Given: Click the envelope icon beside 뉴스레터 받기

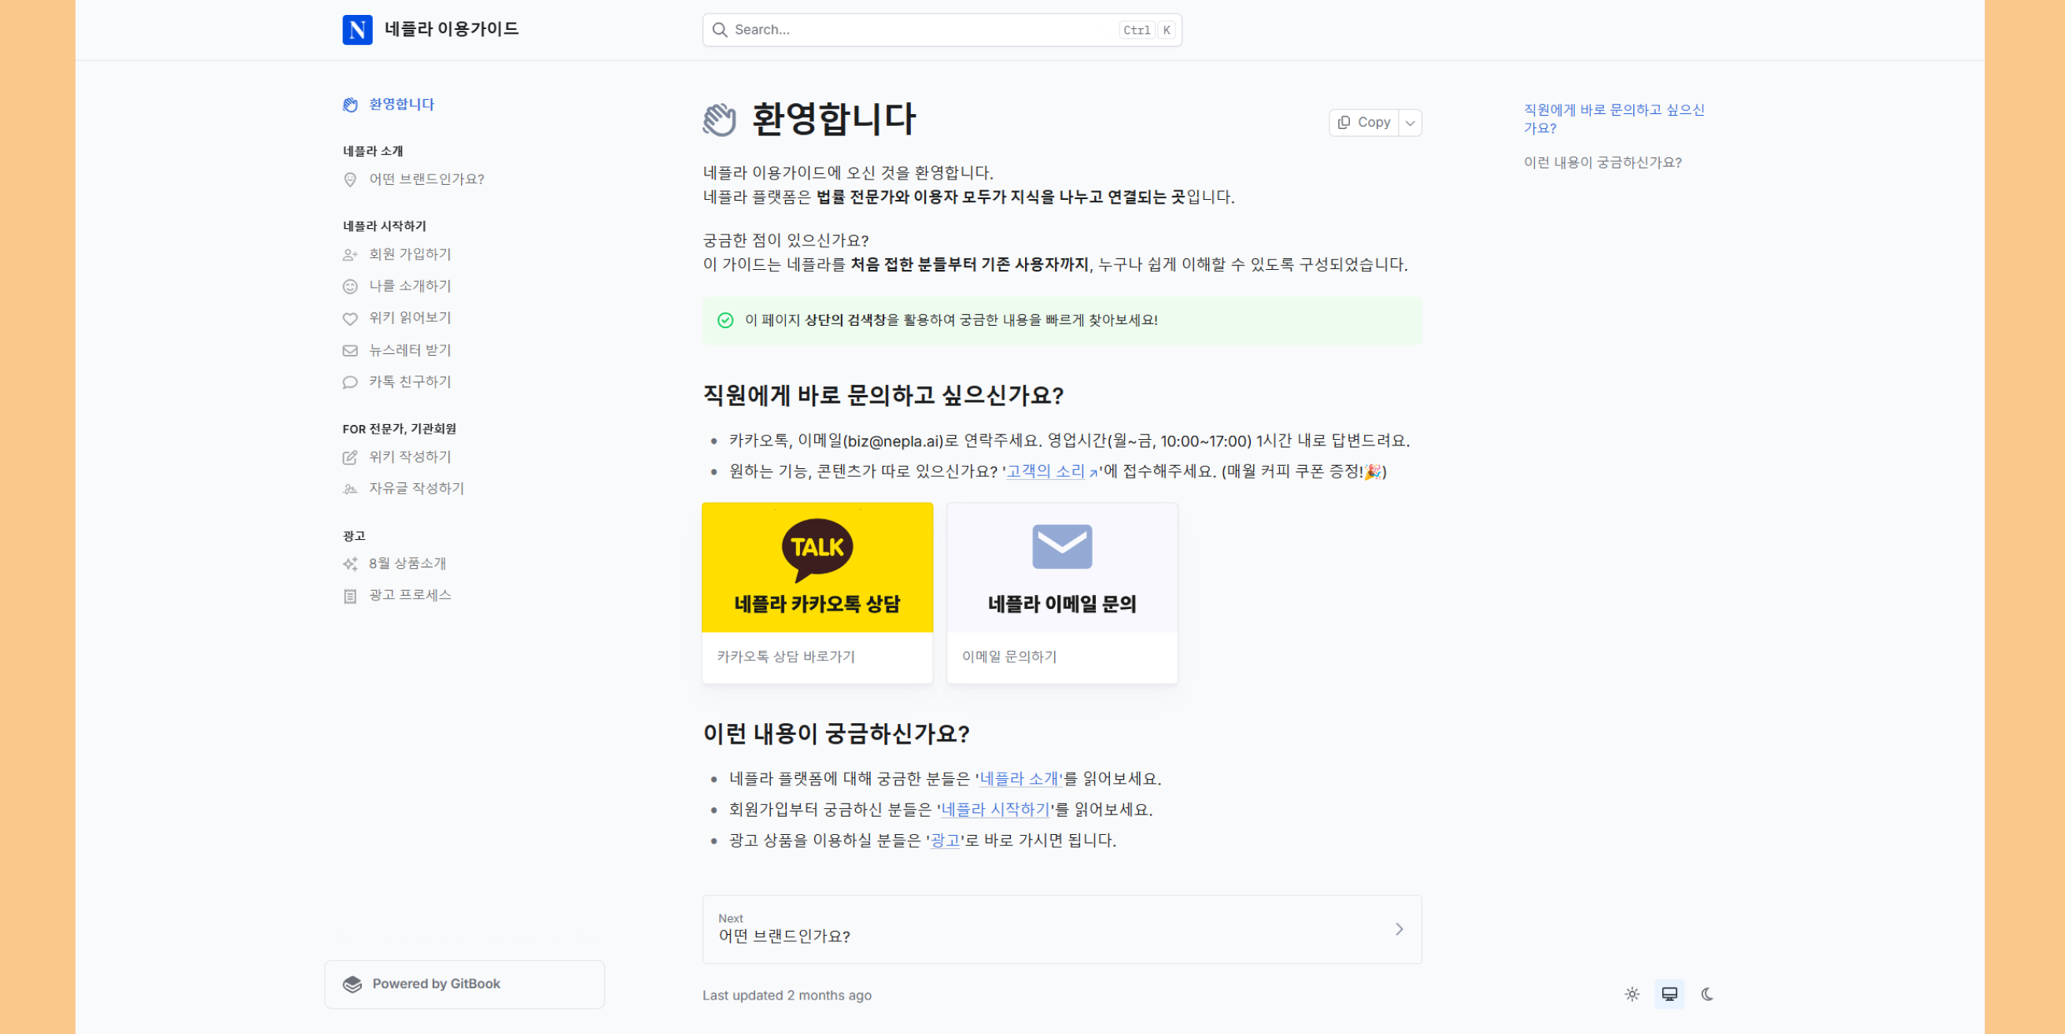Looking at the screenshot, I should click(350, 350).
